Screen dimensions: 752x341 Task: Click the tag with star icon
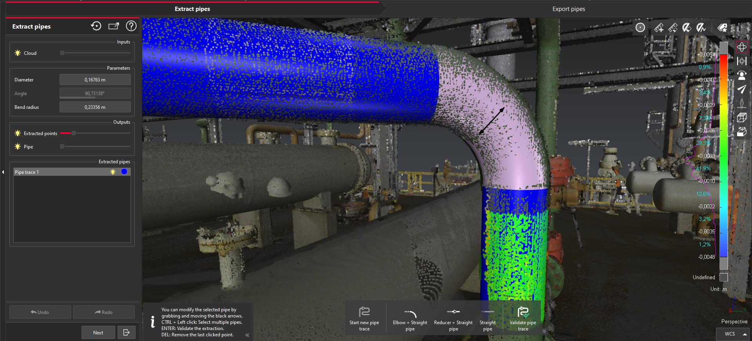pos(722,28)
